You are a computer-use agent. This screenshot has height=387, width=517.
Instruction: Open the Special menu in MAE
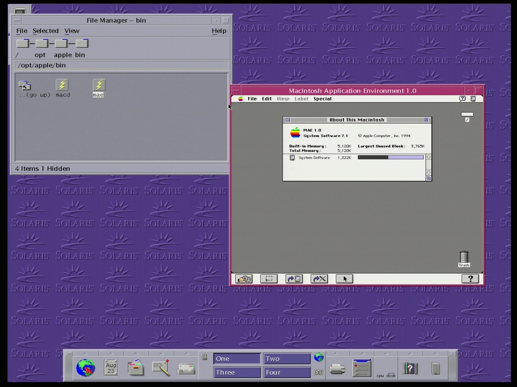coord(322,99)
